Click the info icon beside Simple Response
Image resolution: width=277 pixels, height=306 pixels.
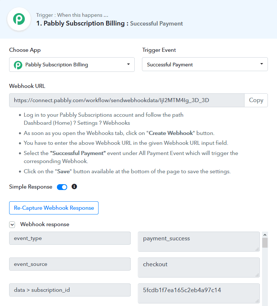coord(74,187)
